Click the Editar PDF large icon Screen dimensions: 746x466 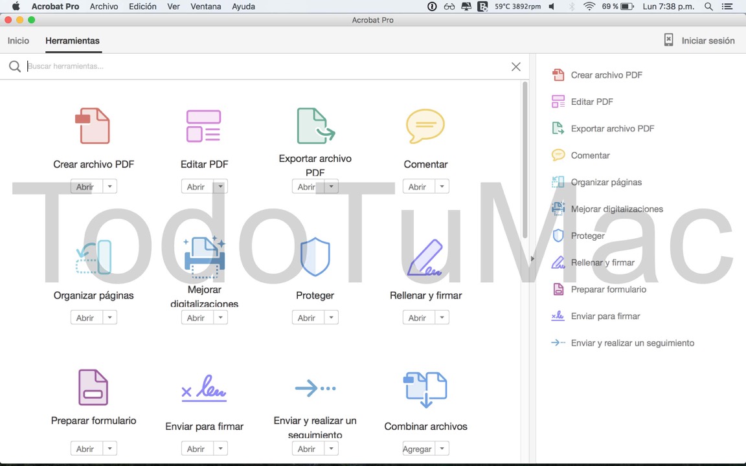point(203,126)
